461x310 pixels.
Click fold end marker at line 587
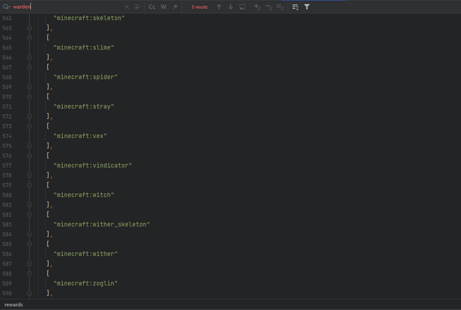tap(30, 264)
